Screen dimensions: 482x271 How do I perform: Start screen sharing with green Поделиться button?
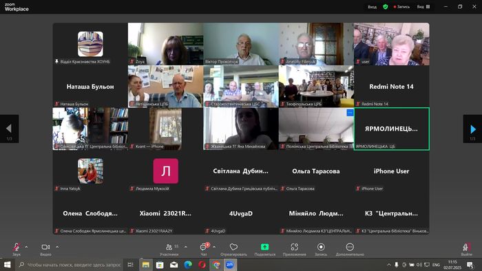point(264,249)
